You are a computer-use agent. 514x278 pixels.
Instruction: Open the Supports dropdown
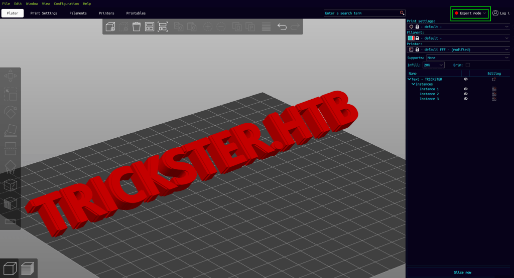[468, 58]
